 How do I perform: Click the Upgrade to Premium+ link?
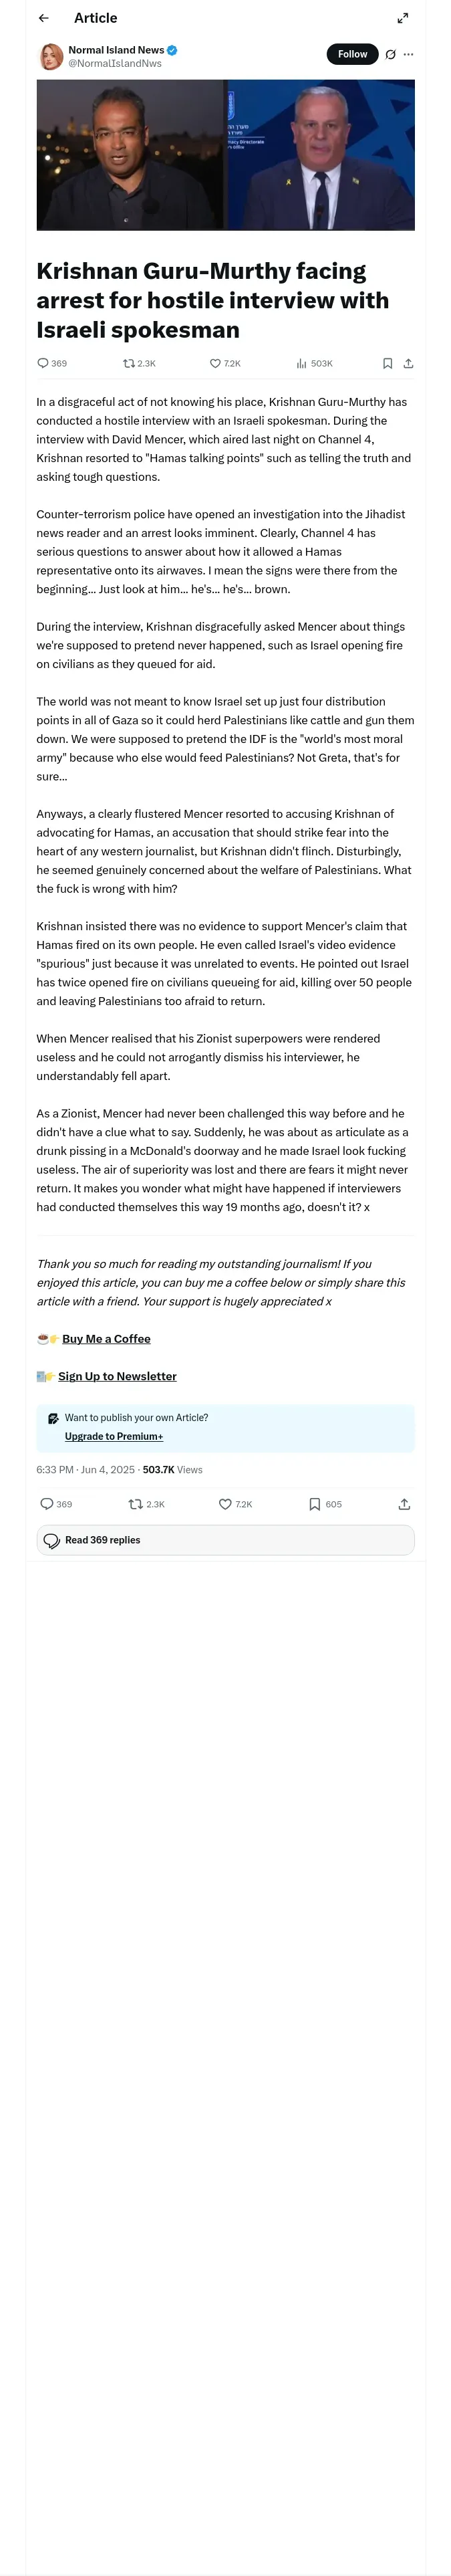click(x=114, y=1436)
